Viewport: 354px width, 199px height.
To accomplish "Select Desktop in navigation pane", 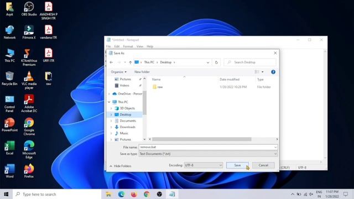I will pyautogui.click(x=126, y=114).
